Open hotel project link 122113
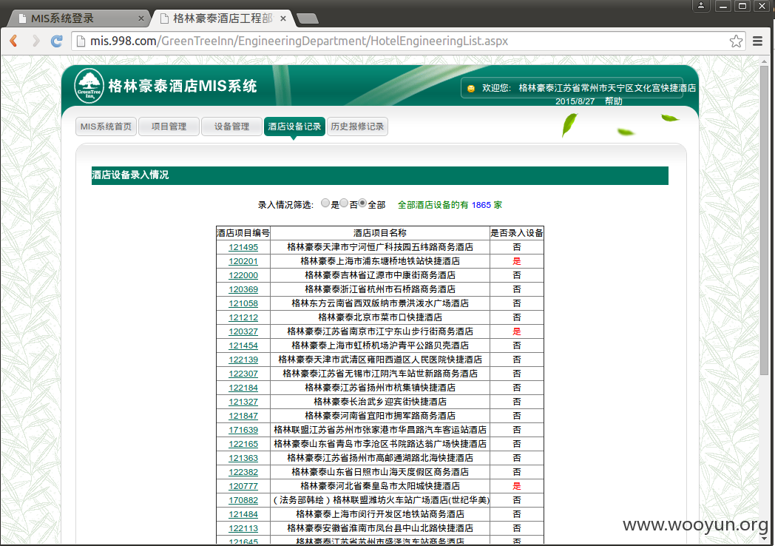The height and width of the screenshot is (546, 775). (243, 529)
